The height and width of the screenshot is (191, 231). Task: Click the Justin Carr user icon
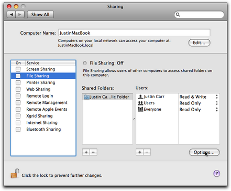tap(140, 97)
